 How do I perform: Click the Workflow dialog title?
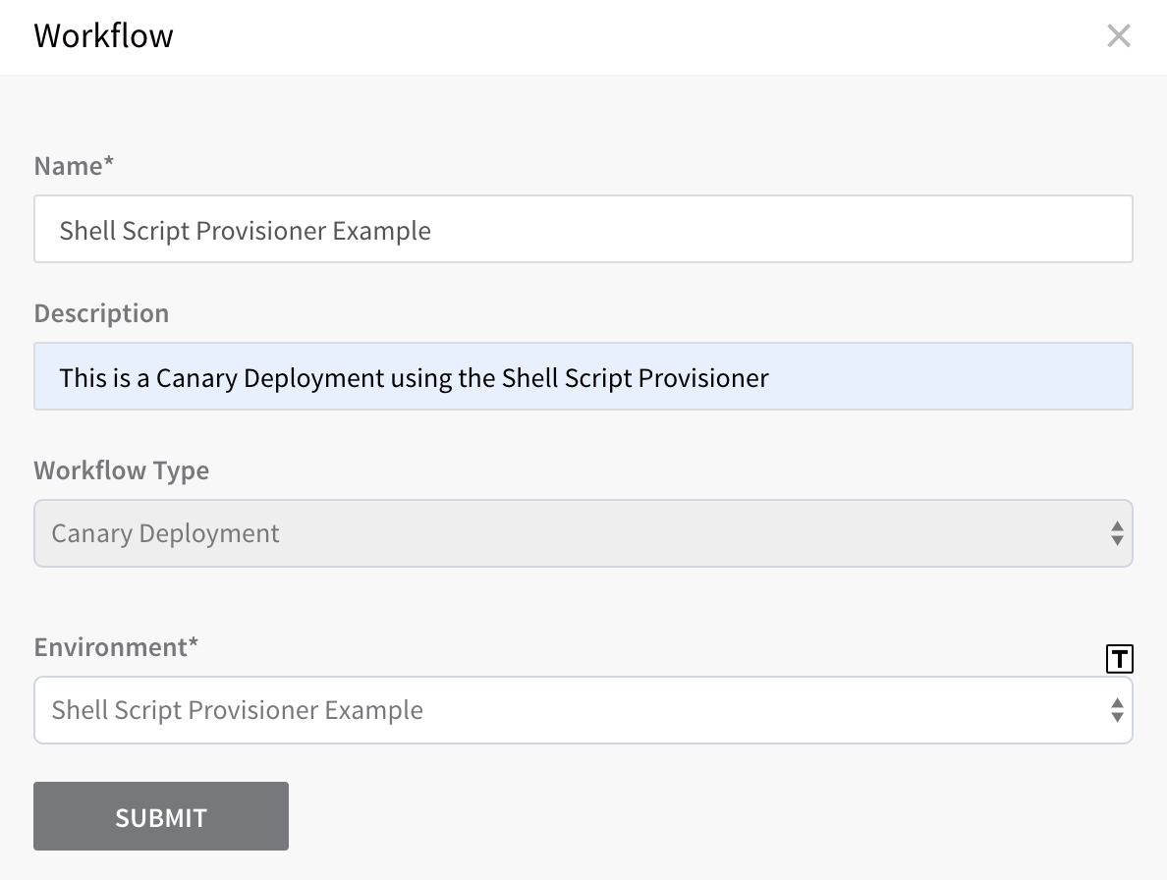pos(103,35)
